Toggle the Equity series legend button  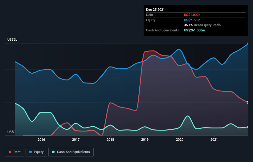36,152
